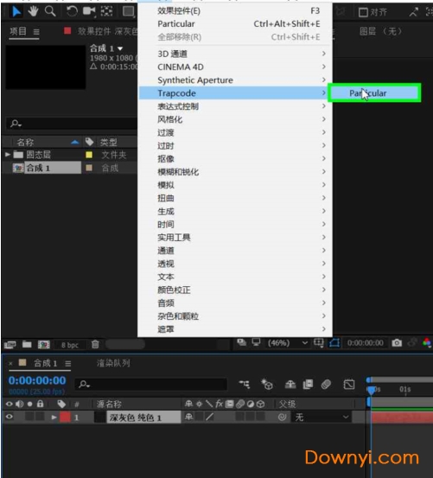The height and width of the screenshot is (478, 433).
Task: Create a new folder in the Project panel
Action: pos(27,344)
